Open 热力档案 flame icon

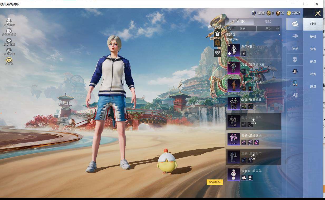pyautogui.click(x=9, y=51)
